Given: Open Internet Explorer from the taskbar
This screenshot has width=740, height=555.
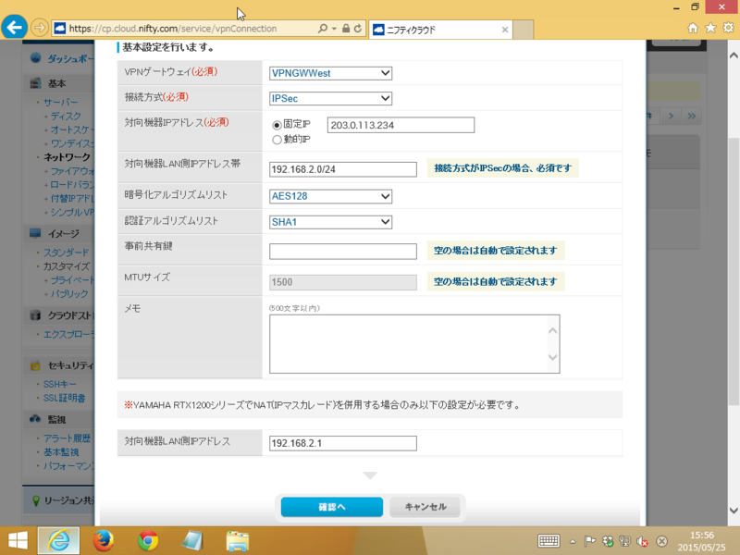Looking at the screenshot, I should tap(57, 540).
